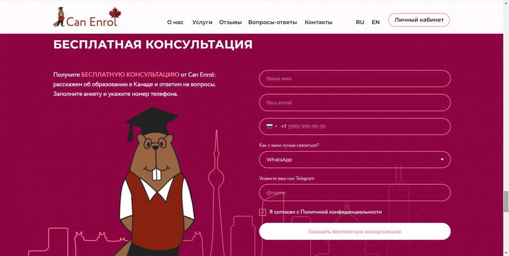
Task: Open the phone country code arrow
Action: (x=276, y=126)
